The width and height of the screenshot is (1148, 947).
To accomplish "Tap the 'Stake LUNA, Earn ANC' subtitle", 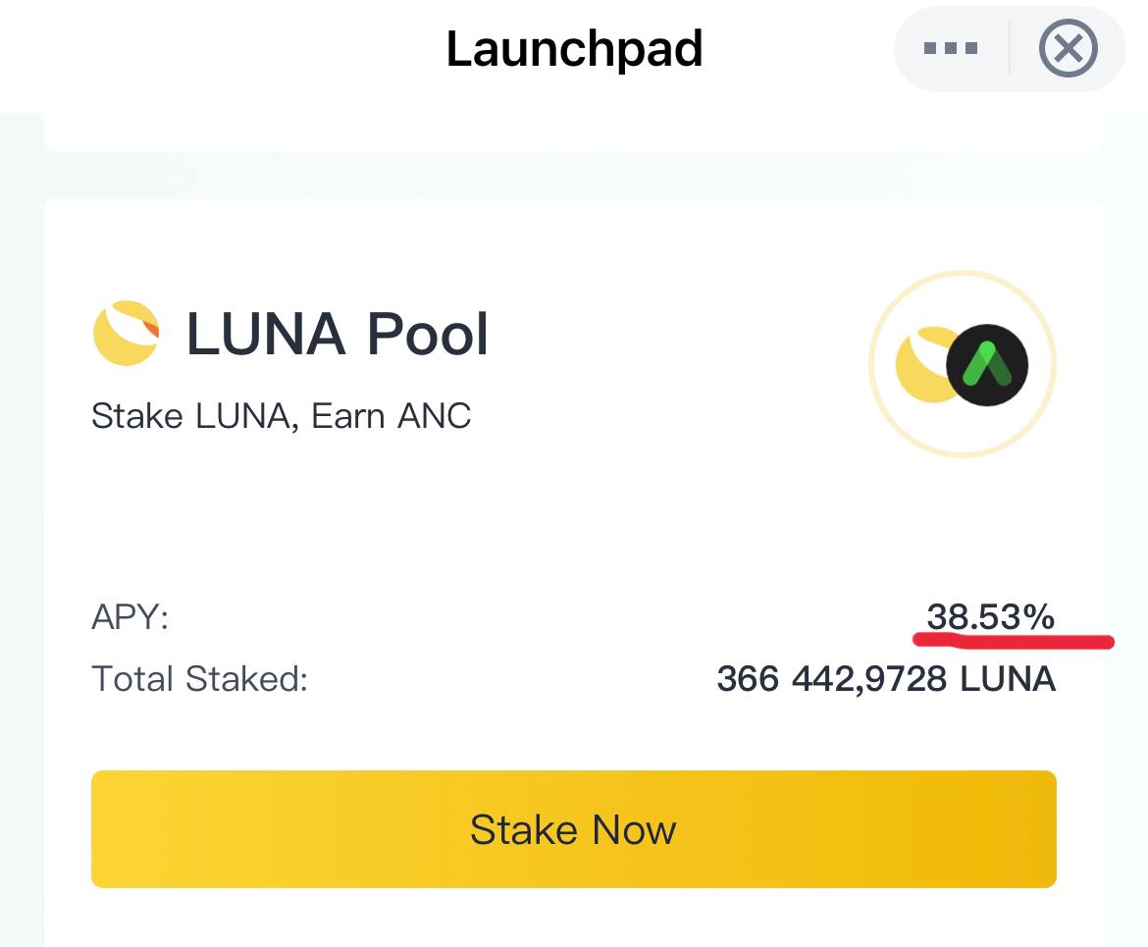I will click(282, 416).
